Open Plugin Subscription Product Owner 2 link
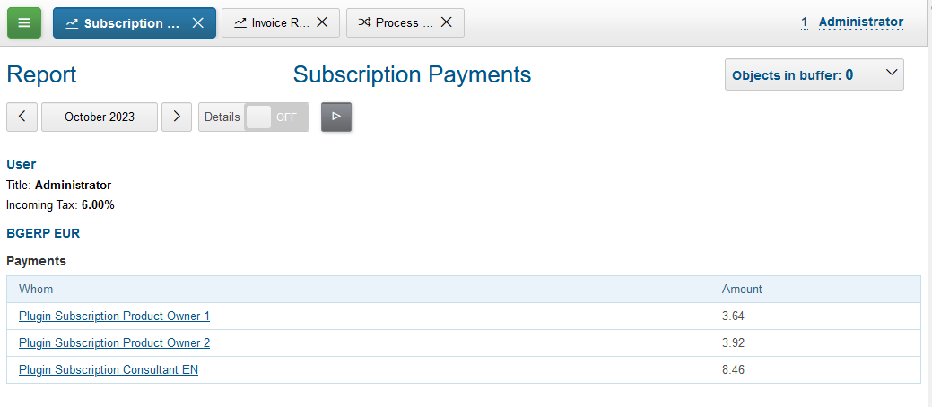Screen dimensions: 932x407 point(114,343)
